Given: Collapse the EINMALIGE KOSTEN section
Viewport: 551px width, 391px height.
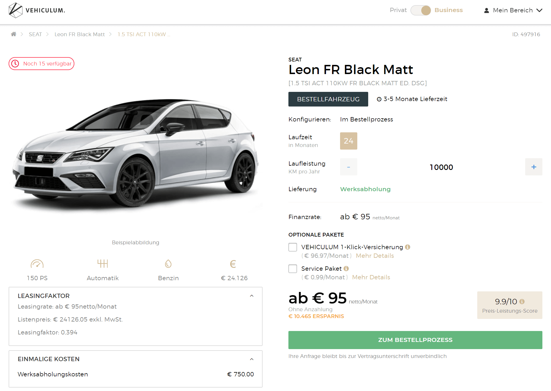Looking at the screenshot, I should pos(252,359).
